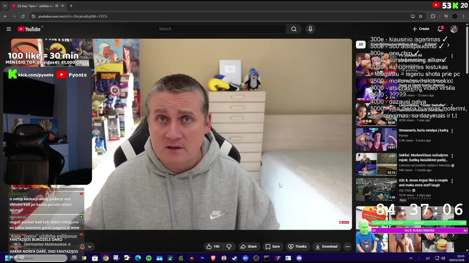Close the YouTube browser tab

62,6
